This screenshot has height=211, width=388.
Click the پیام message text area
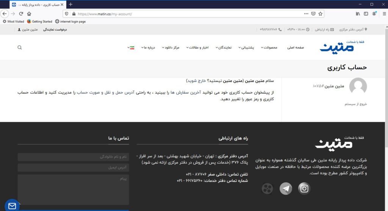(x=73, y=190)
